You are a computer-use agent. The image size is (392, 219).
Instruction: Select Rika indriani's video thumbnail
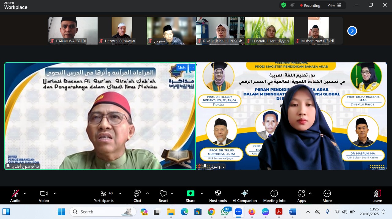click(x=220, y=31)
